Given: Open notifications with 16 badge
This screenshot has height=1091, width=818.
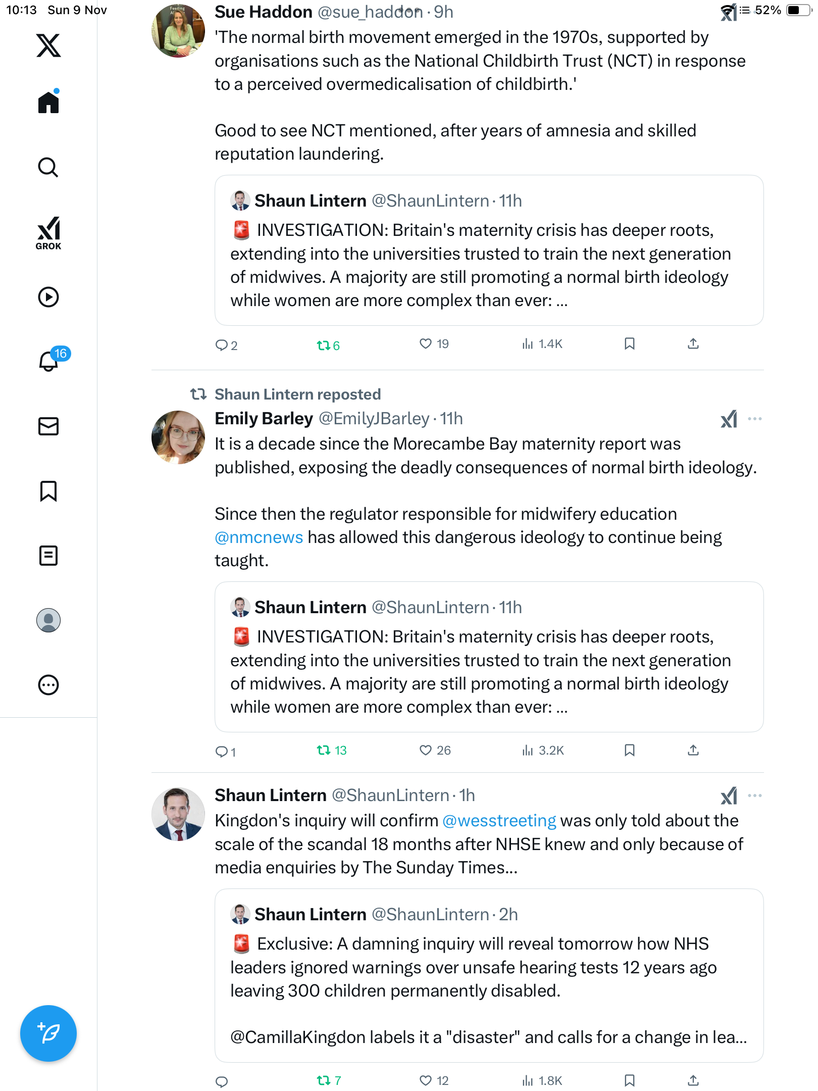Looking at the screenshot, I should [49, 361].
